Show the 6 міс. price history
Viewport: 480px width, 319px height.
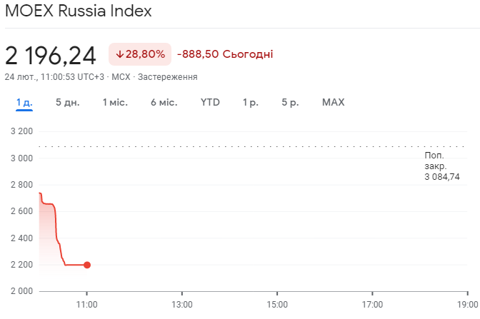[x=164, y=103]
